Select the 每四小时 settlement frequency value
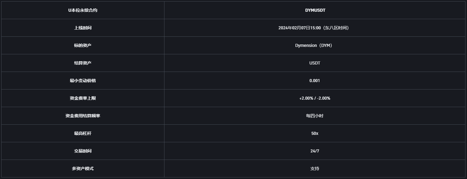467x179 pixels. 315,116
